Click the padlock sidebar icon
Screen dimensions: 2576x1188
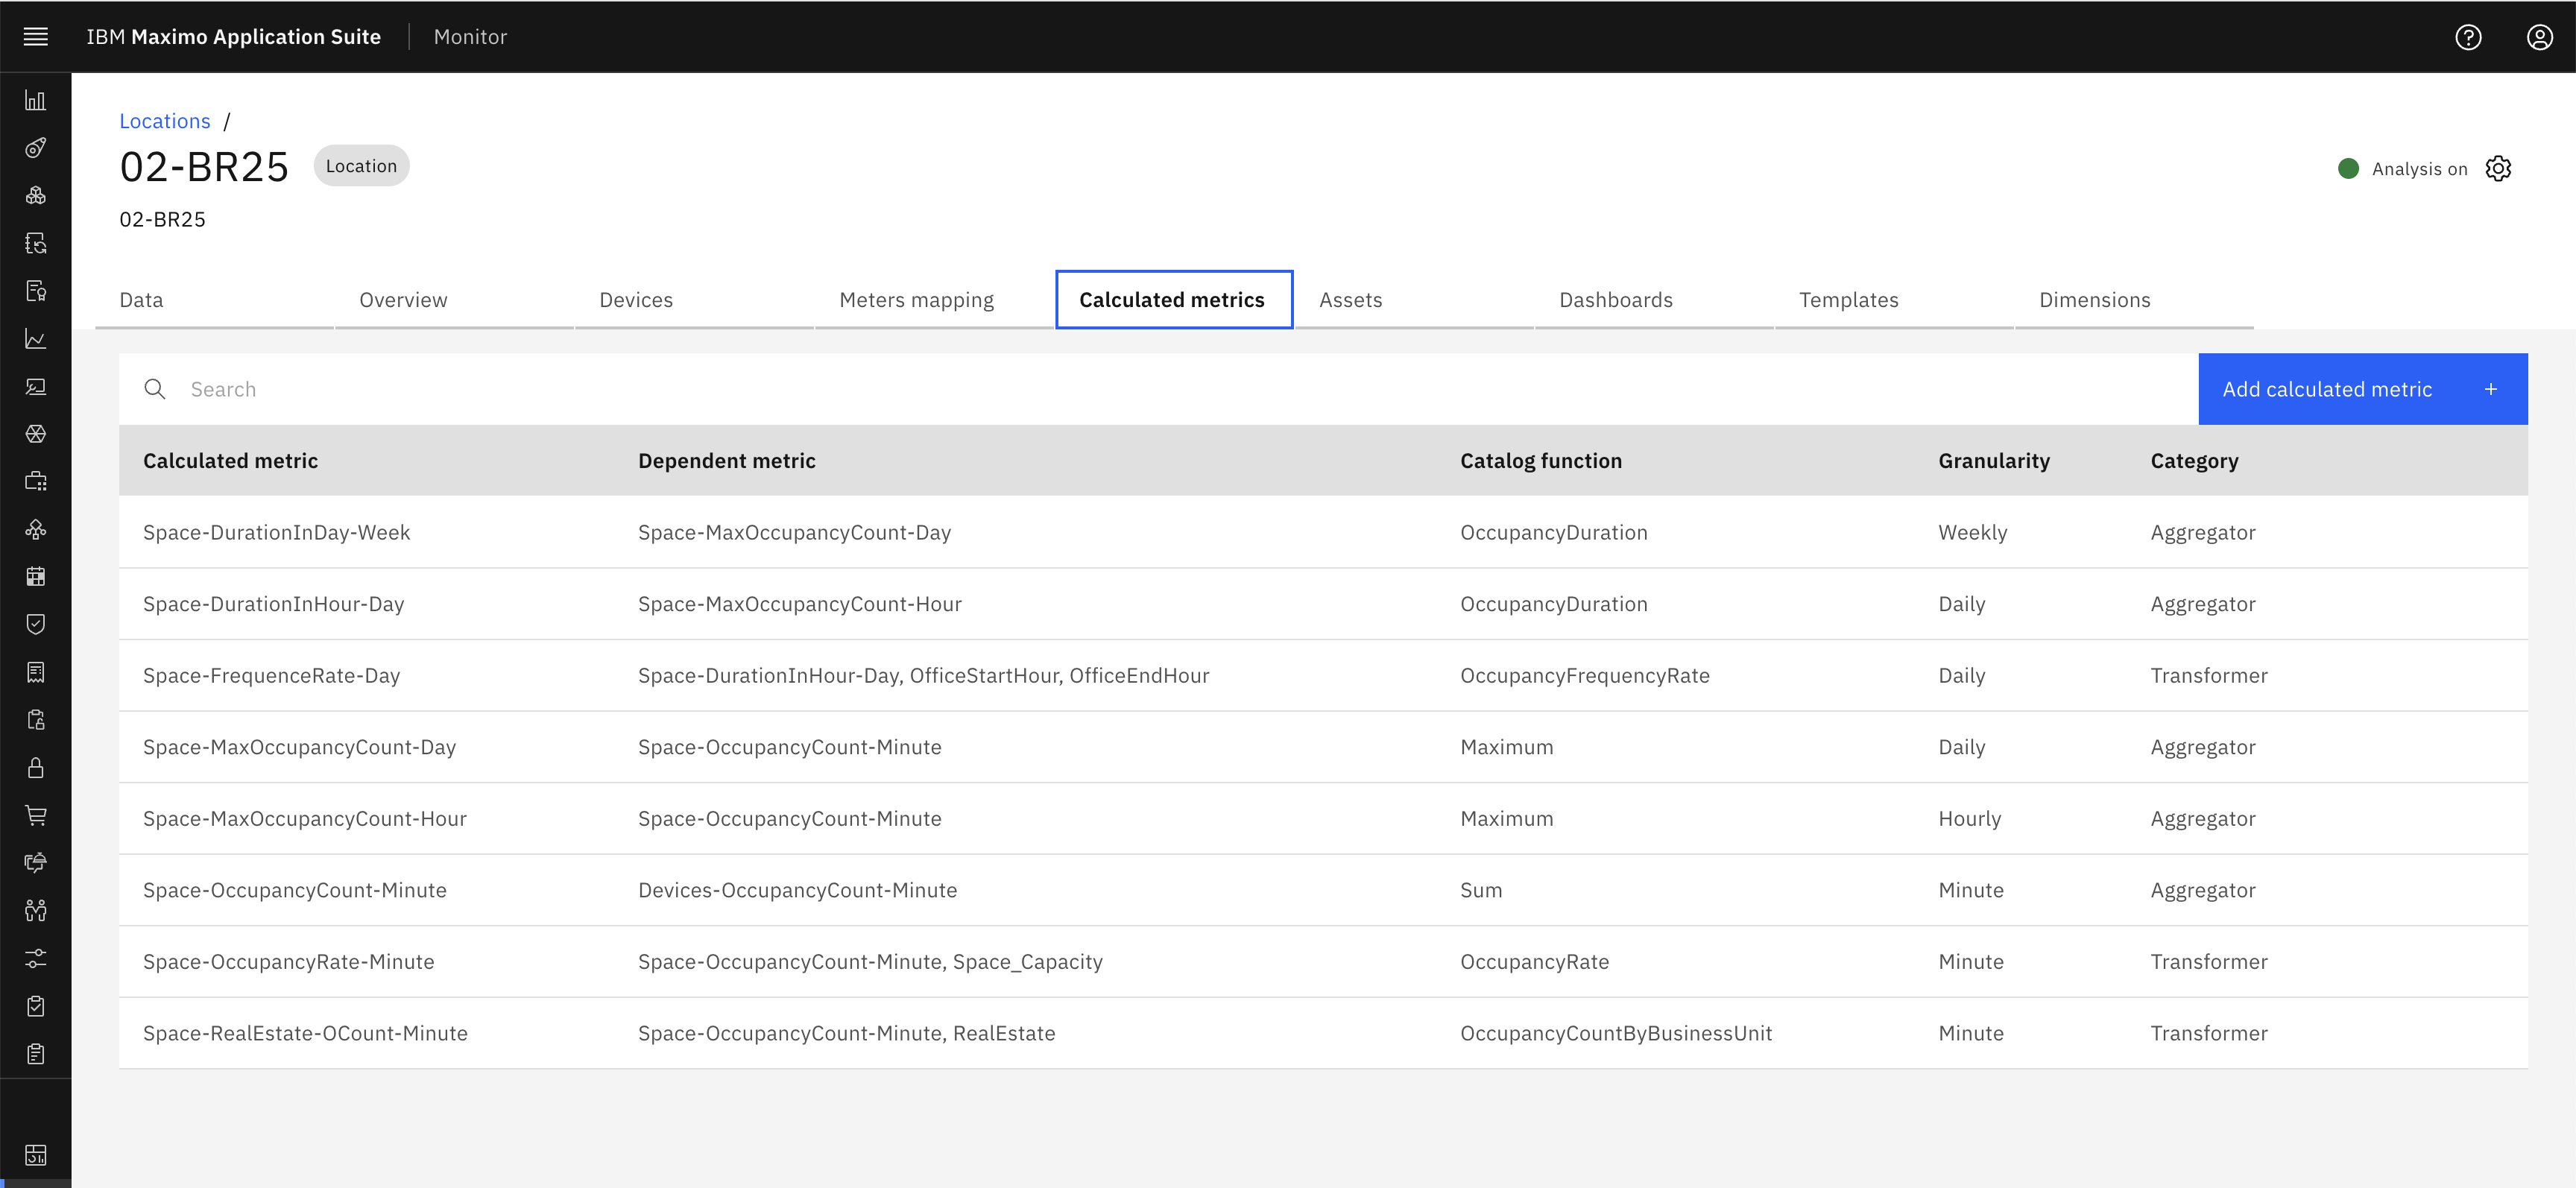click(x=36, y=767)
